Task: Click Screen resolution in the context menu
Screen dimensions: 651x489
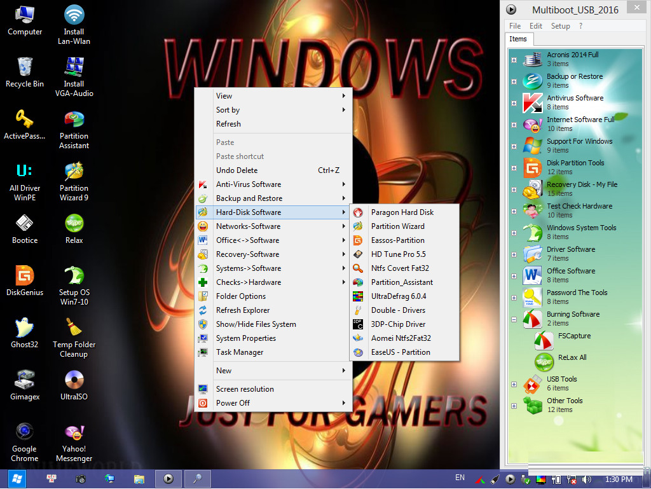Action: pyautogui.click(x=273, y=389)
